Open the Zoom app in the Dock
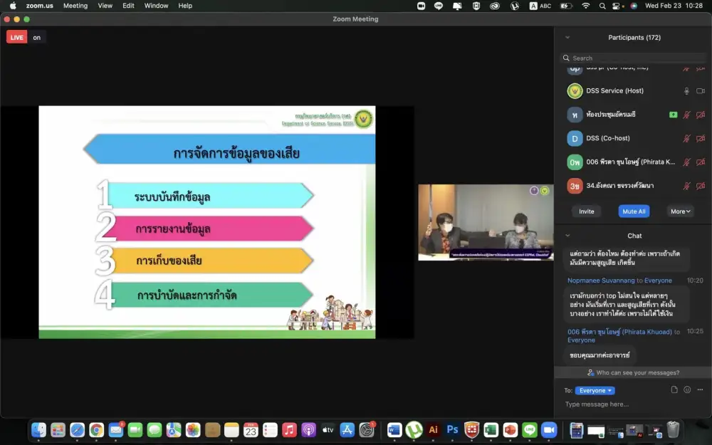Image resolution: width=712 pixels, height=445 pixels. (x=548, y=430)
